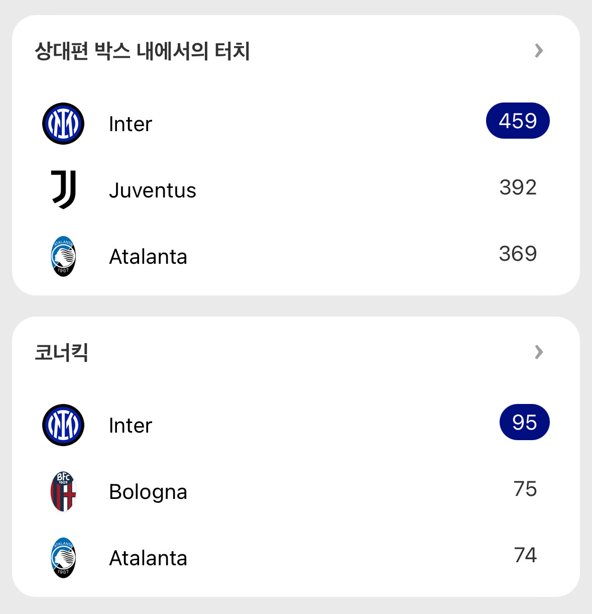Click Bologna's 75 corner kicks value

tap(525, 489)
